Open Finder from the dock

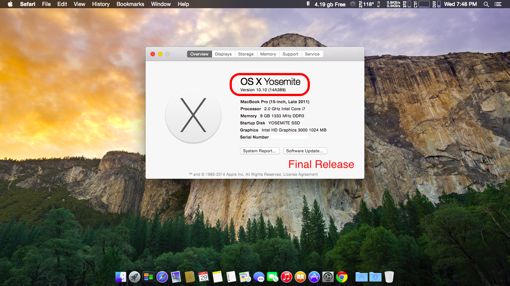click(121, 277)
